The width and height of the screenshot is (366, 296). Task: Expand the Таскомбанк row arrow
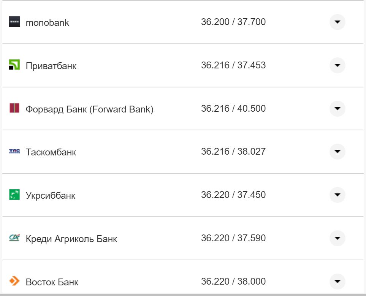337,152
